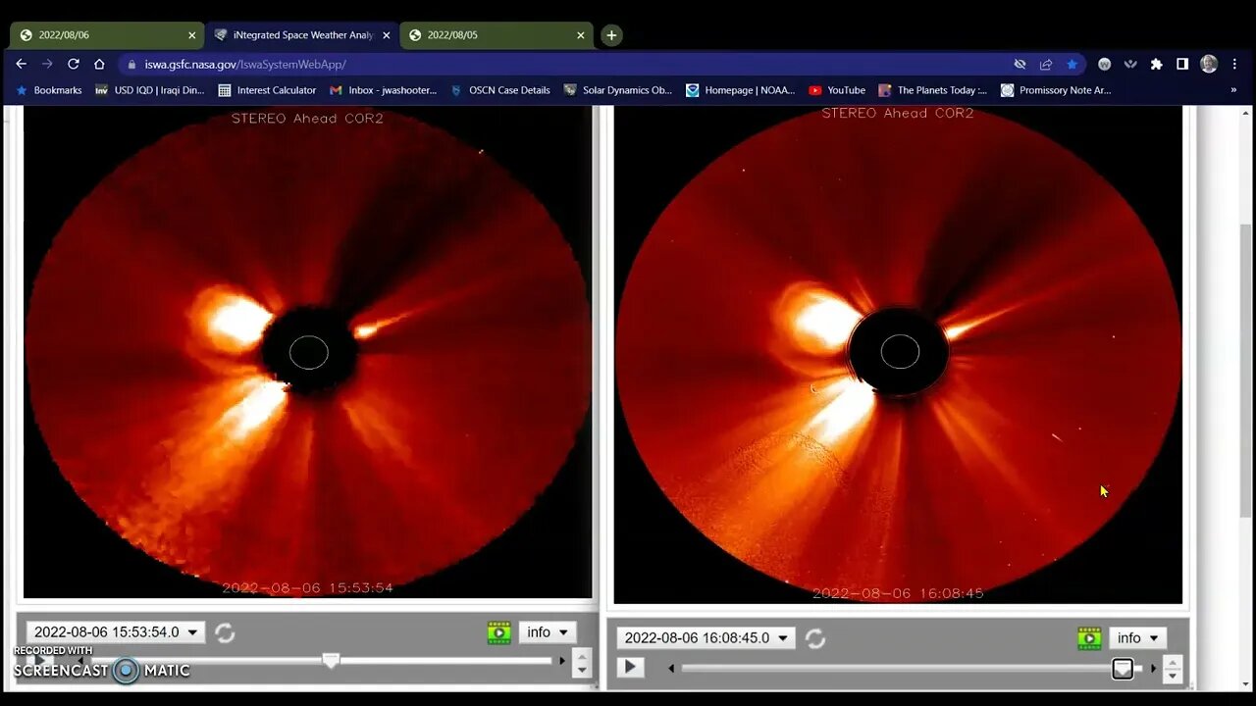The width and height of the screenshot is (1256, 706).
Task: Click the left panel up/down stepper
Action: [x=582, y=663]
